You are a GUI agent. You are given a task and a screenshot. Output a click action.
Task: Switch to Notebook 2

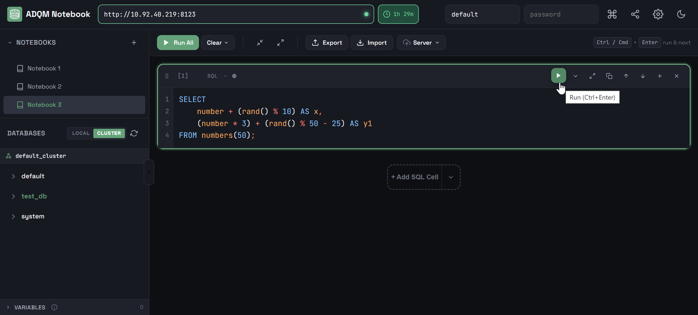[x=45, y=86]
